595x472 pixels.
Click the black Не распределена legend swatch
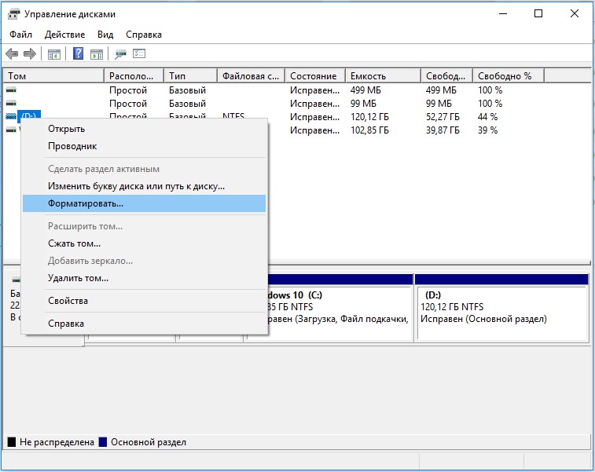[12, 442]
